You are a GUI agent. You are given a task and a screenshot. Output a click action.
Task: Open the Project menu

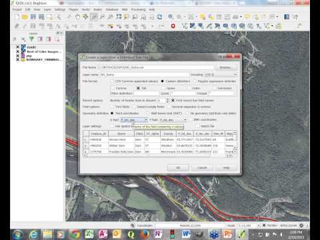pos(17,9)
